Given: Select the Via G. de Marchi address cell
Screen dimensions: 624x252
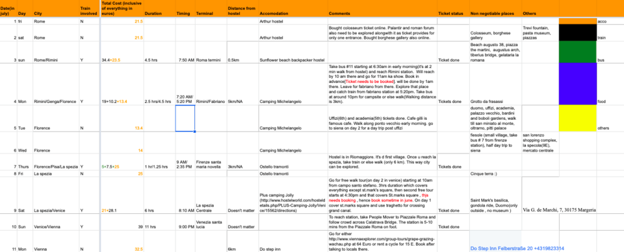Looking at the screenshot, I should 559,211.
